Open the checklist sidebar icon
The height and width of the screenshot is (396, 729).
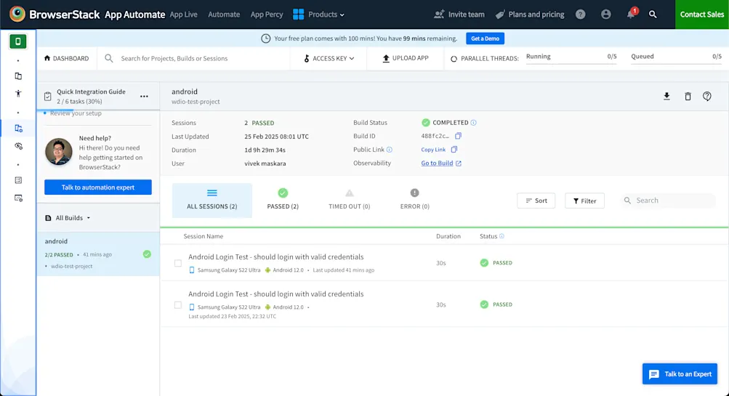18,180
